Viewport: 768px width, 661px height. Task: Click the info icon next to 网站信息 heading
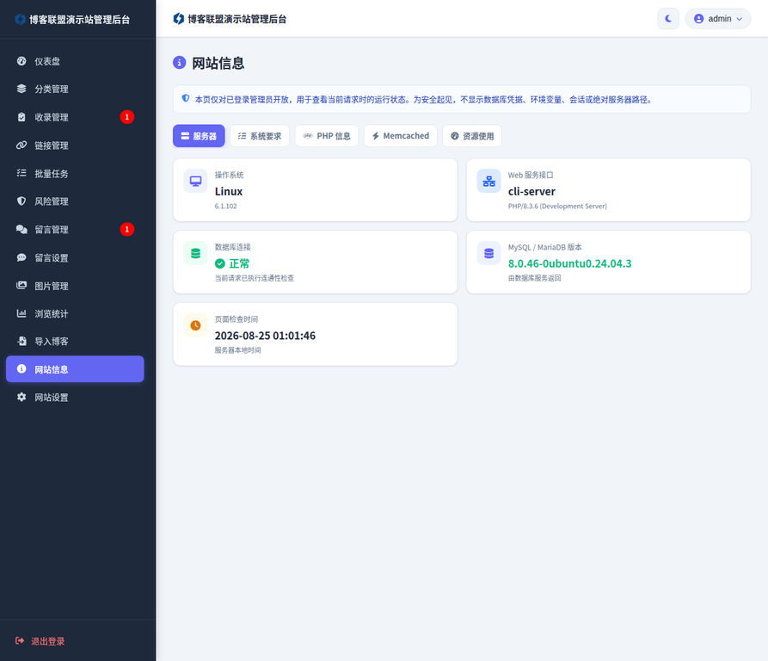click(179, 63)
